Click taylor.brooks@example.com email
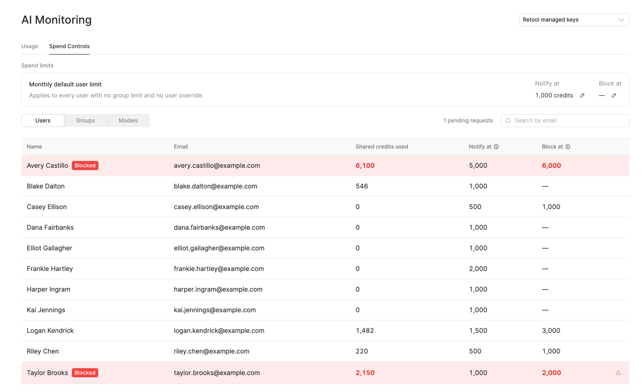This screenshot has width=644, height=392. [217, 373]
